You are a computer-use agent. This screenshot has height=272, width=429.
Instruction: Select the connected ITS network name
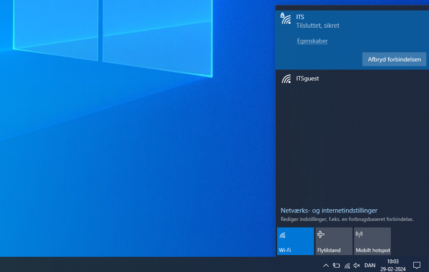[300, 17]
